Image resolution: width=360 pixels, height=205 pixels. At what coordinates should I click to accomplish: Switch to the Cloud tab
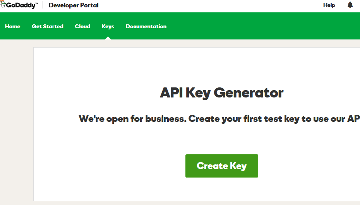[x=82, y=26]
